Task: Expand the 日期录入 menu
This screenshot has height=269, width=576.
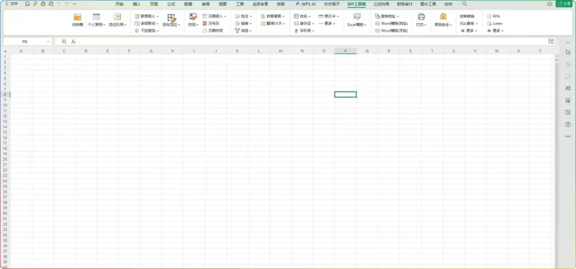Action: click(x=214, y=16)
